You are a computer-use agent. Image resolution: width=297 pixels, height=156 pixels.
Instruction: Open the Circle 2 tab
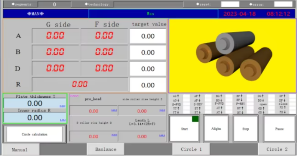(277, 149)
